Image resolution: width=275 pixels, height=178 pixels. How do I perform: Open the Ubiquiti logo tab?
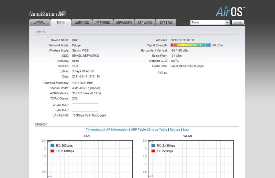click(40, 23)
